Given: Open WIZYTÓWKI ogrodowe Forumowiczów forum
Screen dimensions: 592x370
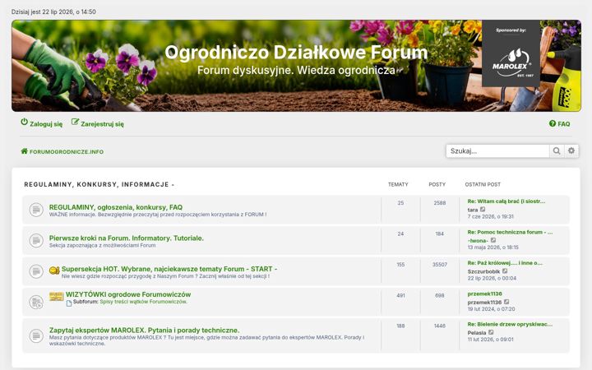Looking at the screenshot, I should coord(128,294).
